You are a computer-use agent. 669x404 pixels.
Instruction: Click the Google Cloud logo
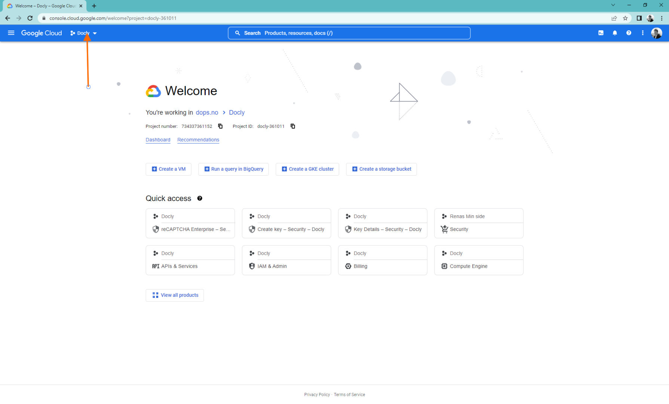pos(41,33)
